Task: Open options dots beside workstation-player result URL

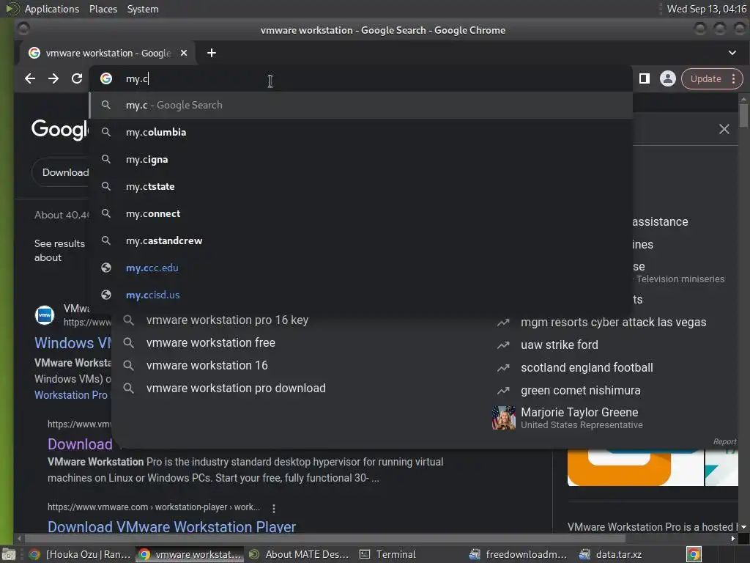Action: [x=274, y=508]
